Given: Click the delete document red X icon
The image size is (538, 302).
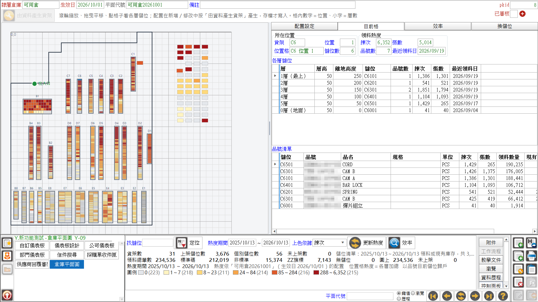Looking at the screenshot, I should (x=518, y=282).
